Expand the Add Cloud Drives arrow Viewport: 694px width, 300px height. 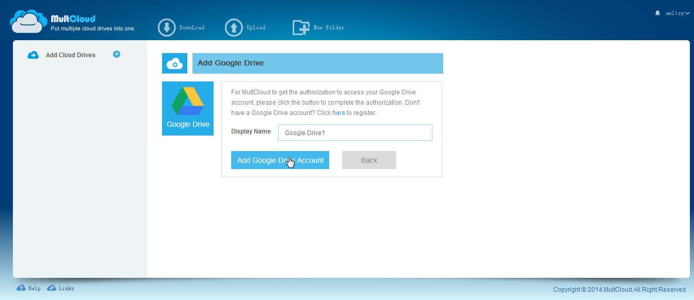[x=117, y=54]
